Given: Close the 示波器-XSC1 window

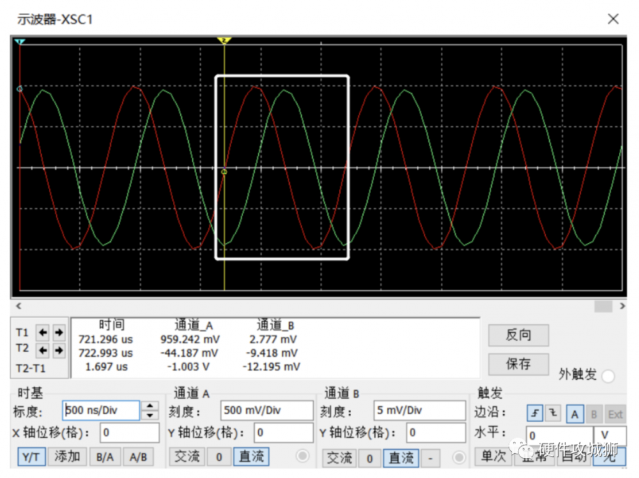Looking at the screenshot, I should (x=613, y=19).
